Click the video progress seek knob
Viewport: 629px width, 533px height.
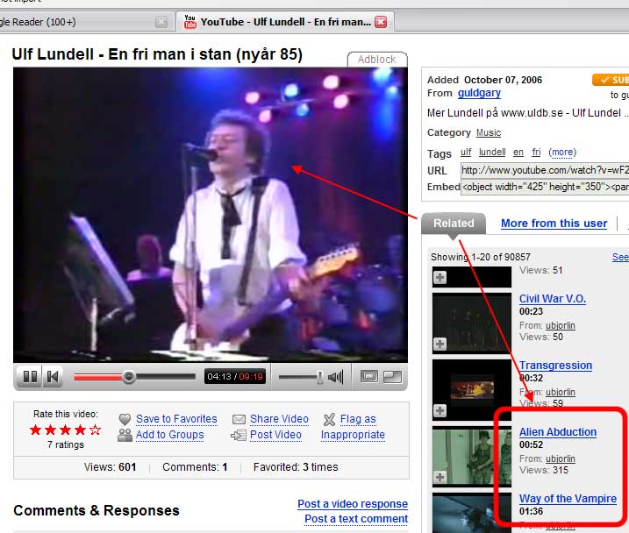point(129,377)
